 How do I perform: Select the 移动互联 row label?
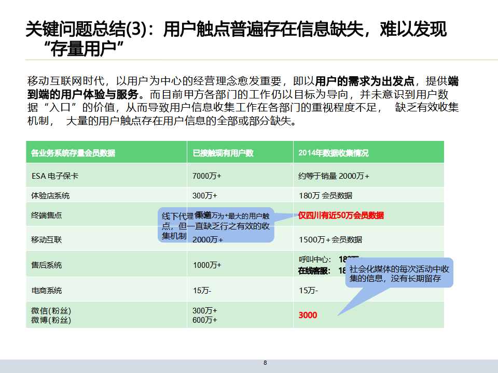46,239
